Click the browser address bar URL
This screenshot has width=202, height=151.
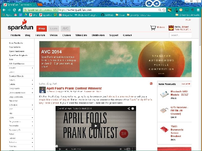[x=75, y=10]
